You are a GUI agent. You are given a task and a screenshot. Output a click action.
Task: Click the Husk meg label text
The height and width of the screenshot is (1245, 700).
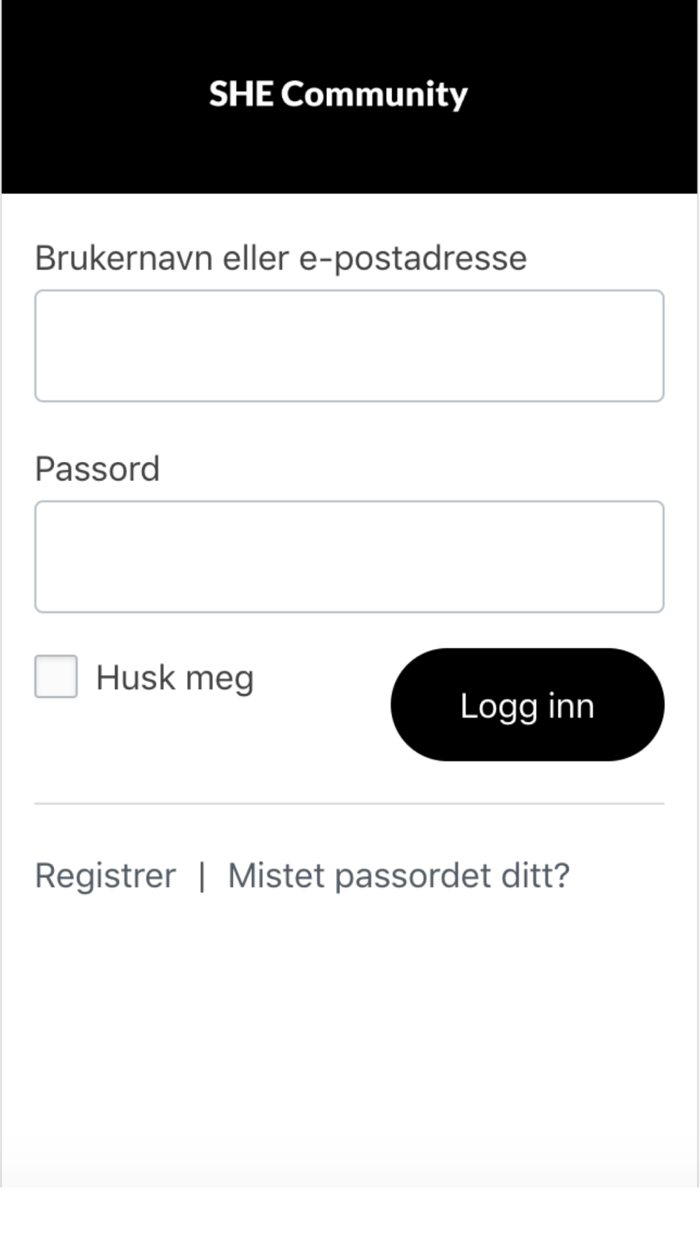(175, 678)
